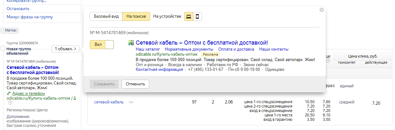This screenshot has height=130, width=395.
Task: Click the 2.06 value in keyword row
Action: point(228,102)
